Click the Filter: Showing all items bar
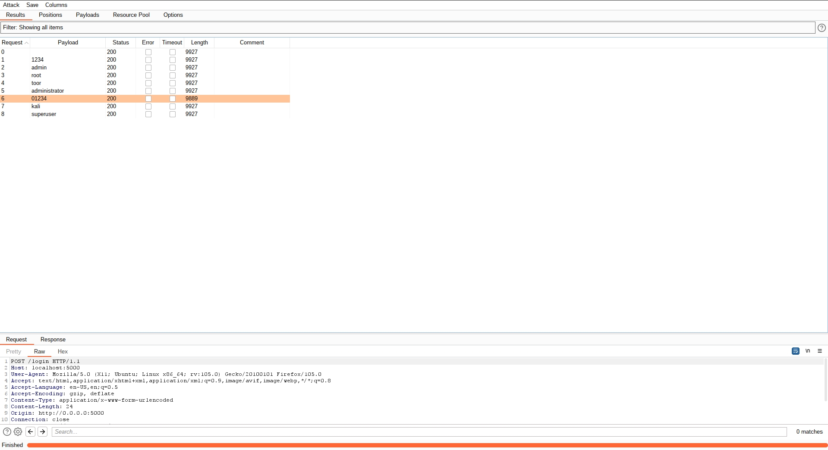Screen dimensions: 828x450 tap(407, 28)
